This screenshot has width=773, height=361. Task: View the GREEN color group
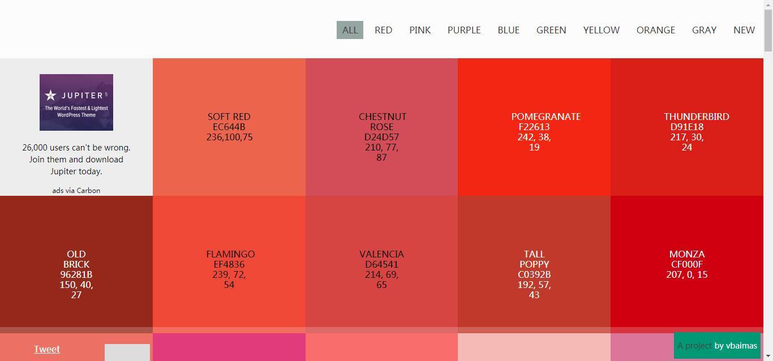(551, 30)
